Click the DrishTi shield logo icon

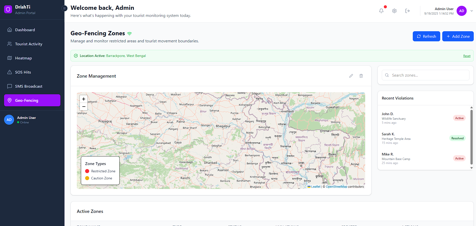(8, 10)
